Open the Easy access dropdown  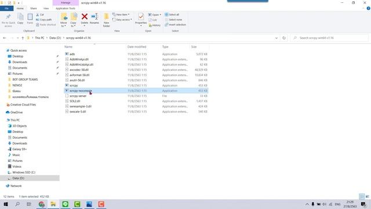click(x=122, y=20)
